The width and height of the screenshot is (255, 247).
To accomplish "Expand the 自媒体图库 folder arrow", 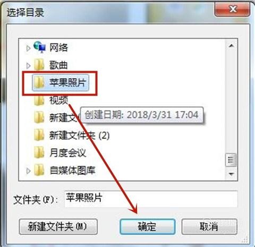I will [28, 171].
